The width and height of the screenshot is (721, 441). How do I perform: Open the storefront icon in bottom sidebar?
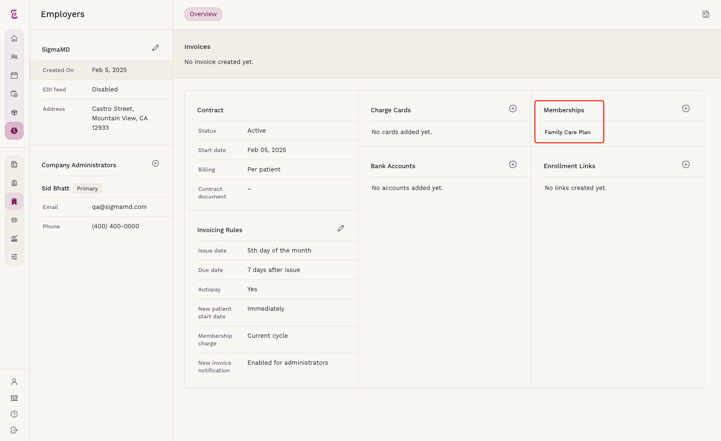14,398
